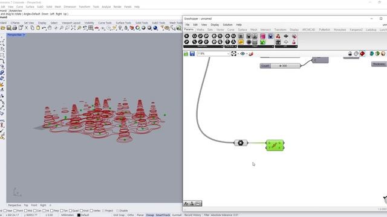Toggle Mid osnap checkbox
The width and height of the screenshot is (387, 217).
point(25,210)
